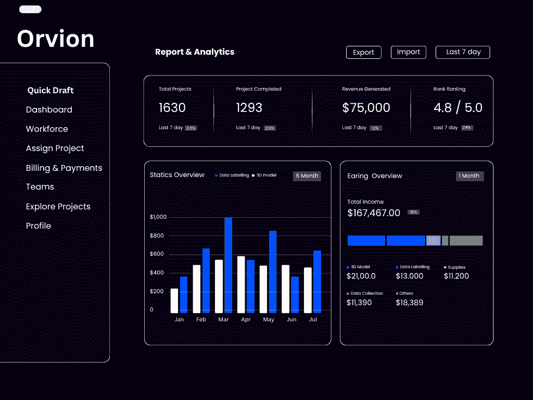The height and width of the screenshot is (400, 533).
Task: Open Dashboard in the sidebar
Action: (49, 110)
